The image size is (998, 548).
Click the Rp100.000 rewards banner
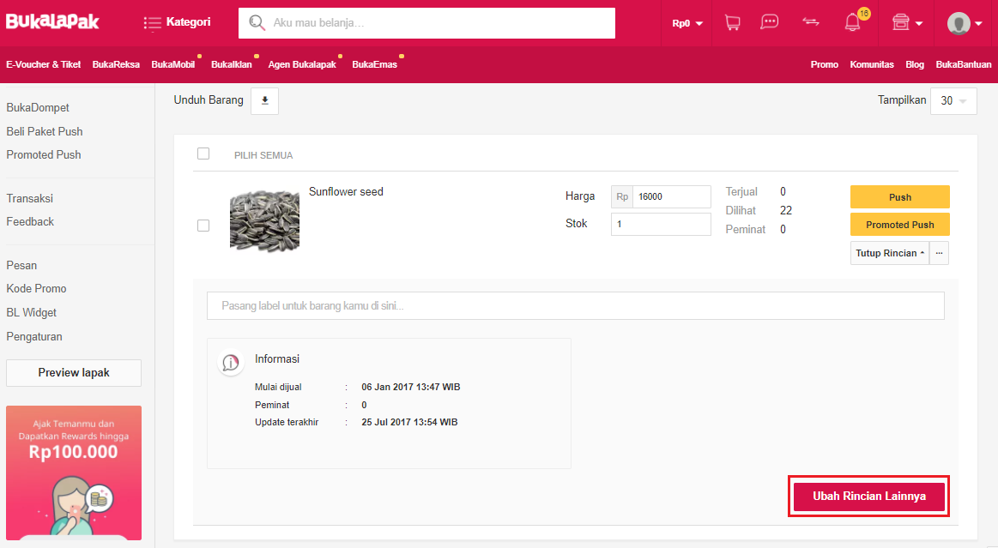[74, 473]
